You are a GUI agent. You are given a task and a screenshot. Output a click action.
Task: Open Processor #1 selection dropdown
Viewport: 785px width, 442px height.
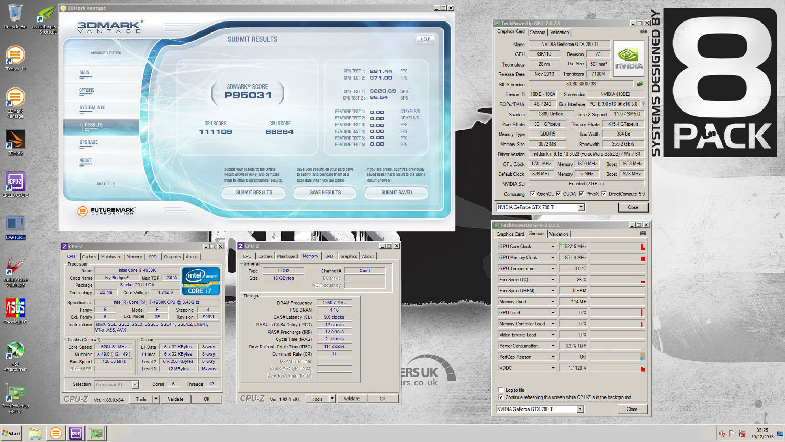pyautogui.click(x=117, y=384)
